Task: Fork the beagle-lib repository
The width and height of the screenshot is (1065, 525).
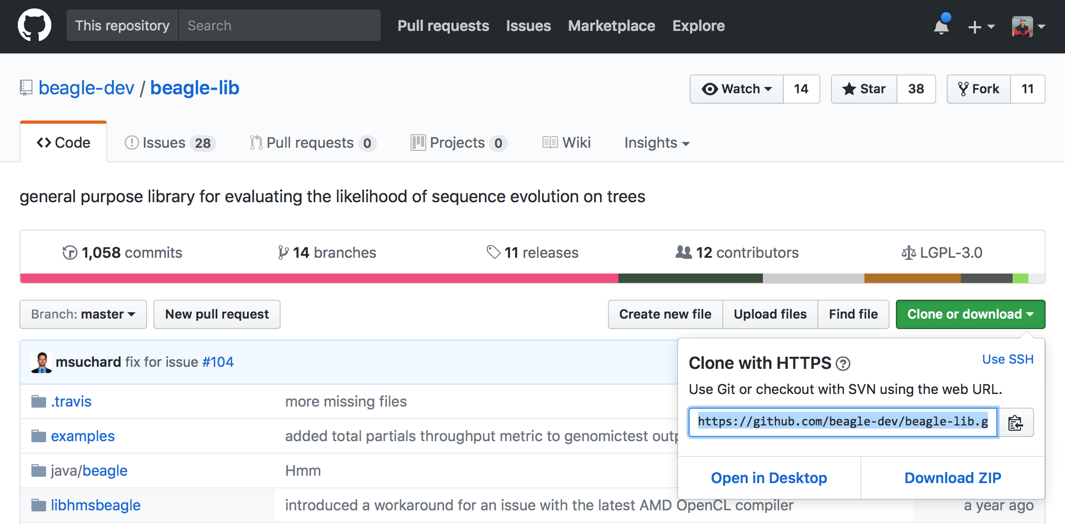Action: pos(979,89)
